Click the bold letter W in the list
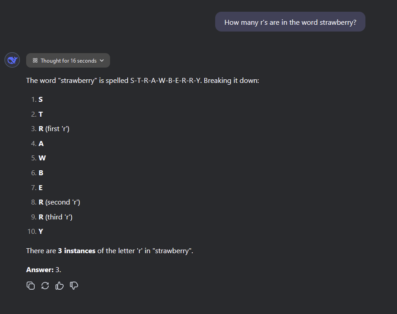 [42, 158]
